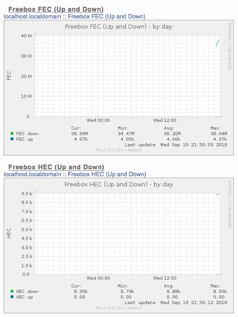Click the FEC down Avg value 36.26M
The image size is (238, 317).
click(172, 134)
